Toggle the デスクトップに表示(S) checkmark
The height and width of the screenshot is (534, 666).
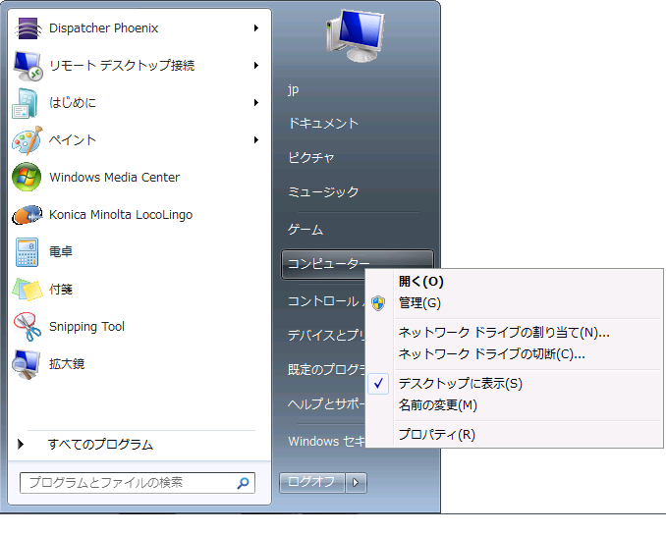[x=378, y=384]
